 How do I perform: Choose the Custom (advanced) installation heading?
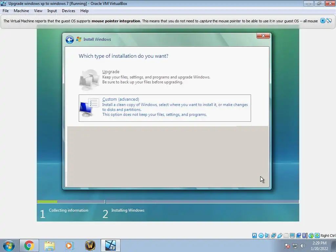121,99
